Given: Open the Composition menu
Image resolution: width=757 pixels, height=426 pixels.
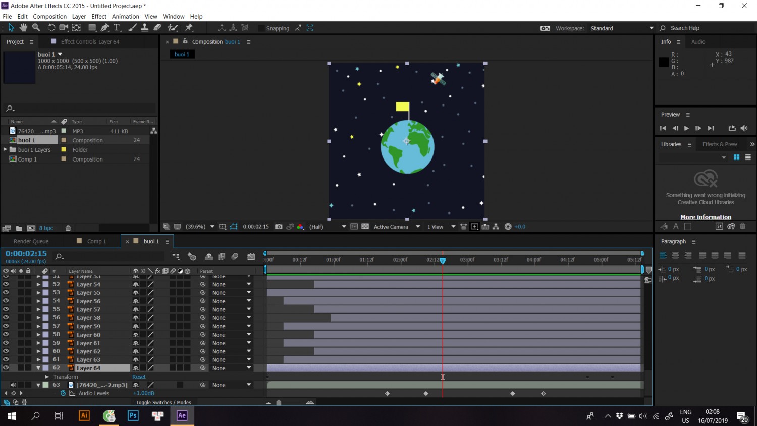Looking at the screenshot, I should [x=49, y=17].
